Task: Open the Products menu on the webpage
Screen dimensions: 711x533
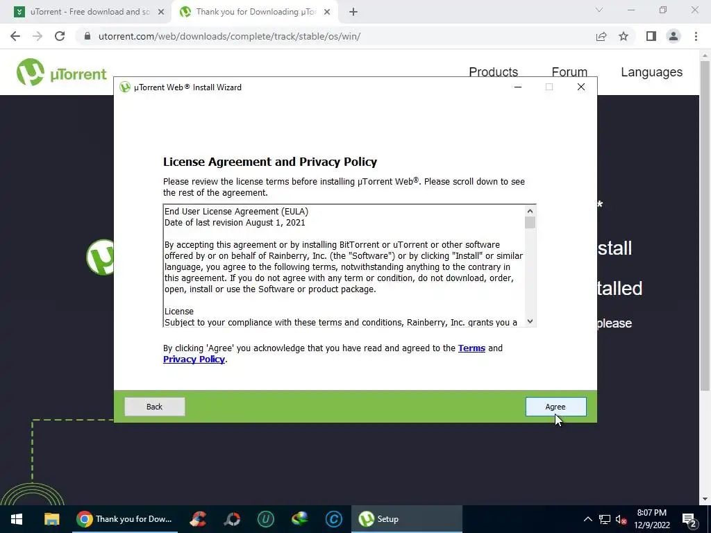Action: [x=494, y=71]
